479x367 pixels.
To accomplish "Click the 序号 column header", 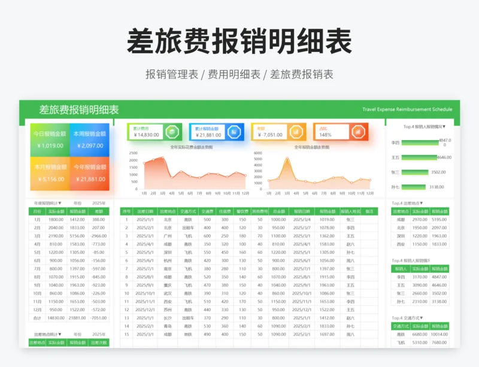I will click(126, 211).
